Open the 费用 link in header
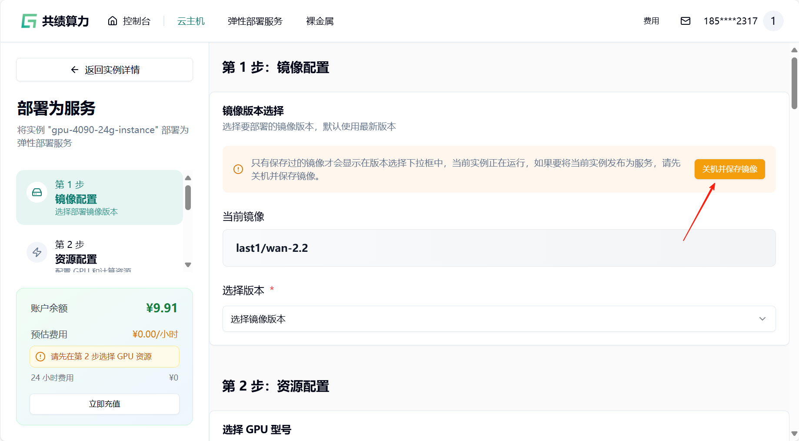 [651, 21]
